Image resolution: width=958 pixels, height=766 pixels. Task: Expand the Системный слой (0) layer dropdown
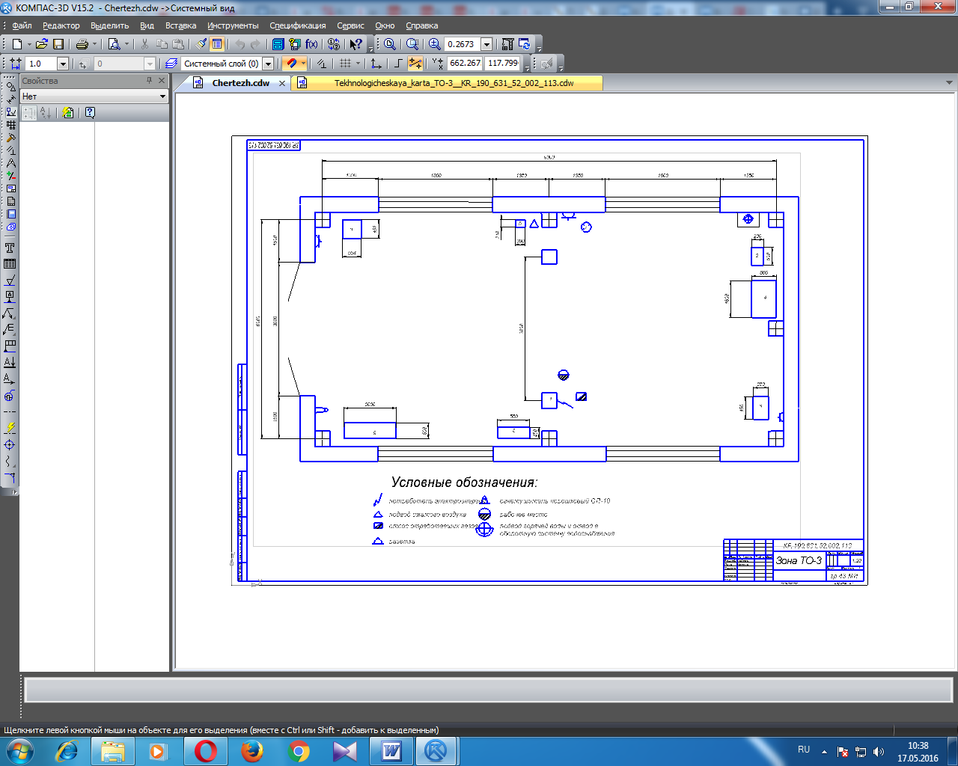[268, 64]
